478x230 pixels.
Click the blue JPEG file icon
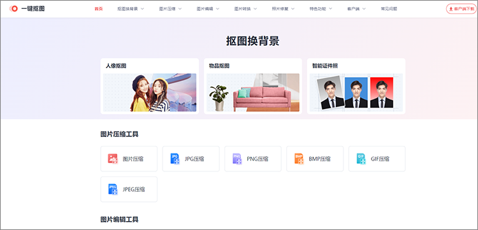113,189
